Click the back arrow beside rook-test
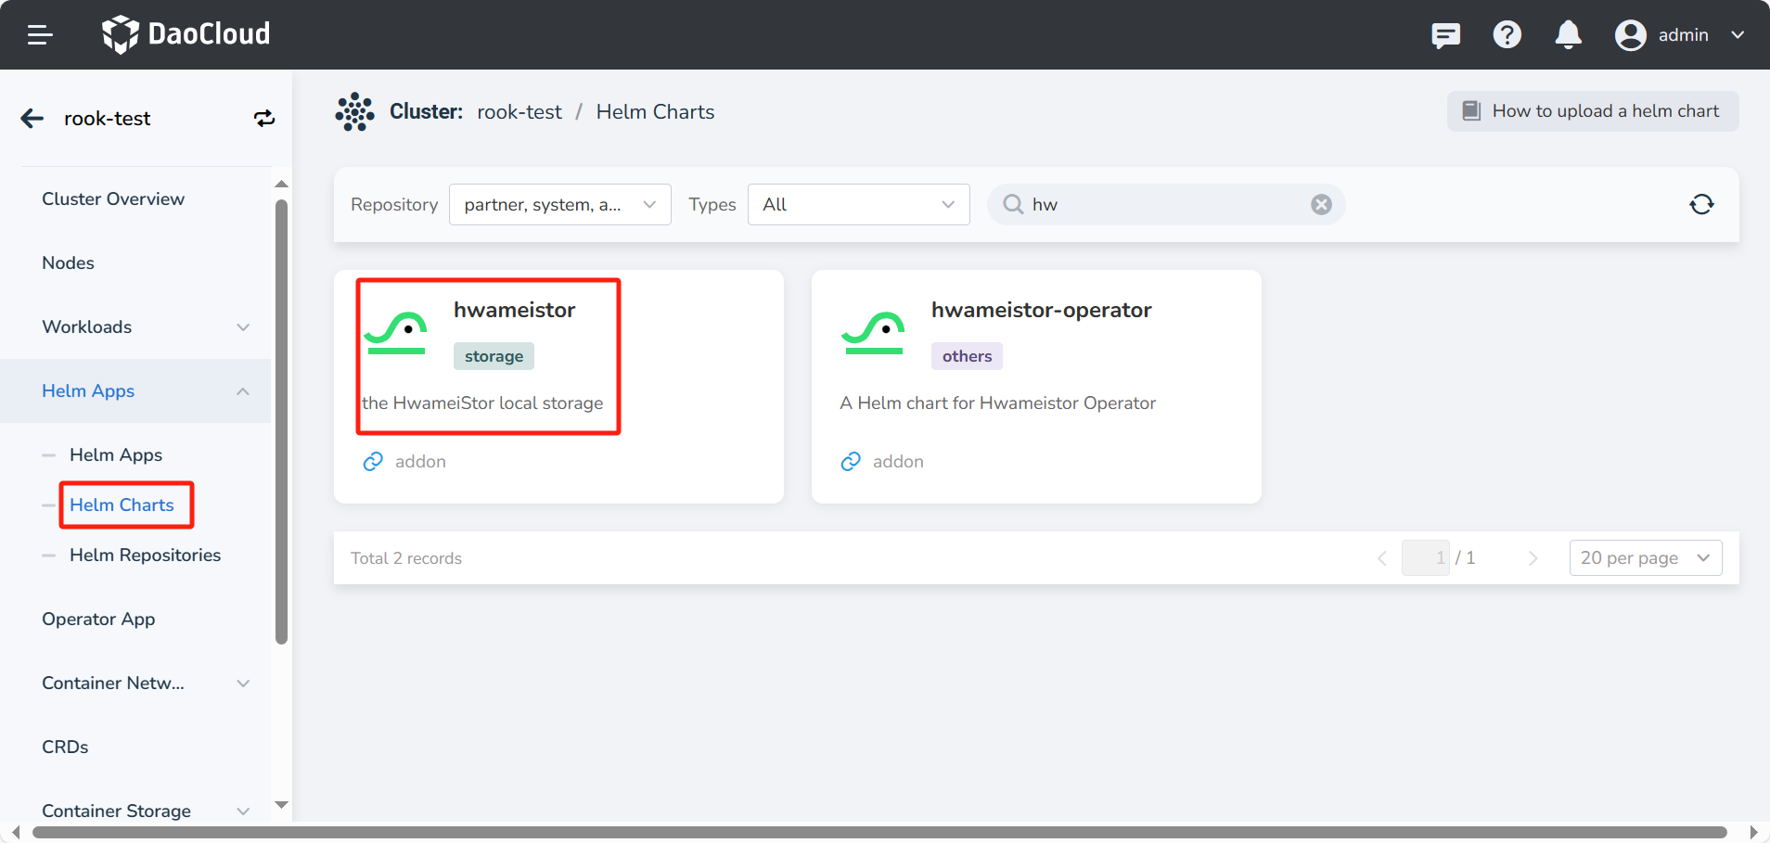 tap(32, 119)
